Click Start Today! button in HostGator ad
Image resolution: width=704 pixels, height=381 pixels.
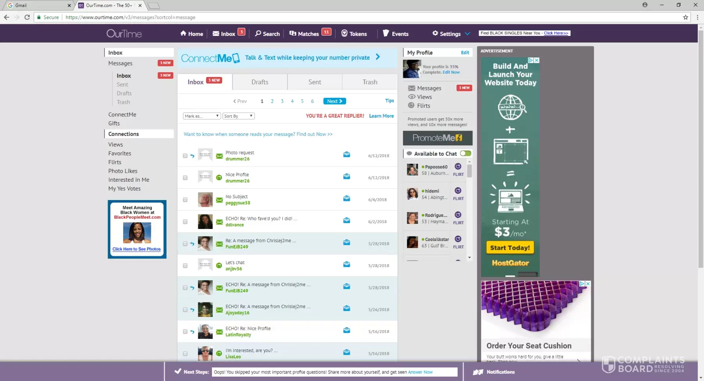(510, 248)
